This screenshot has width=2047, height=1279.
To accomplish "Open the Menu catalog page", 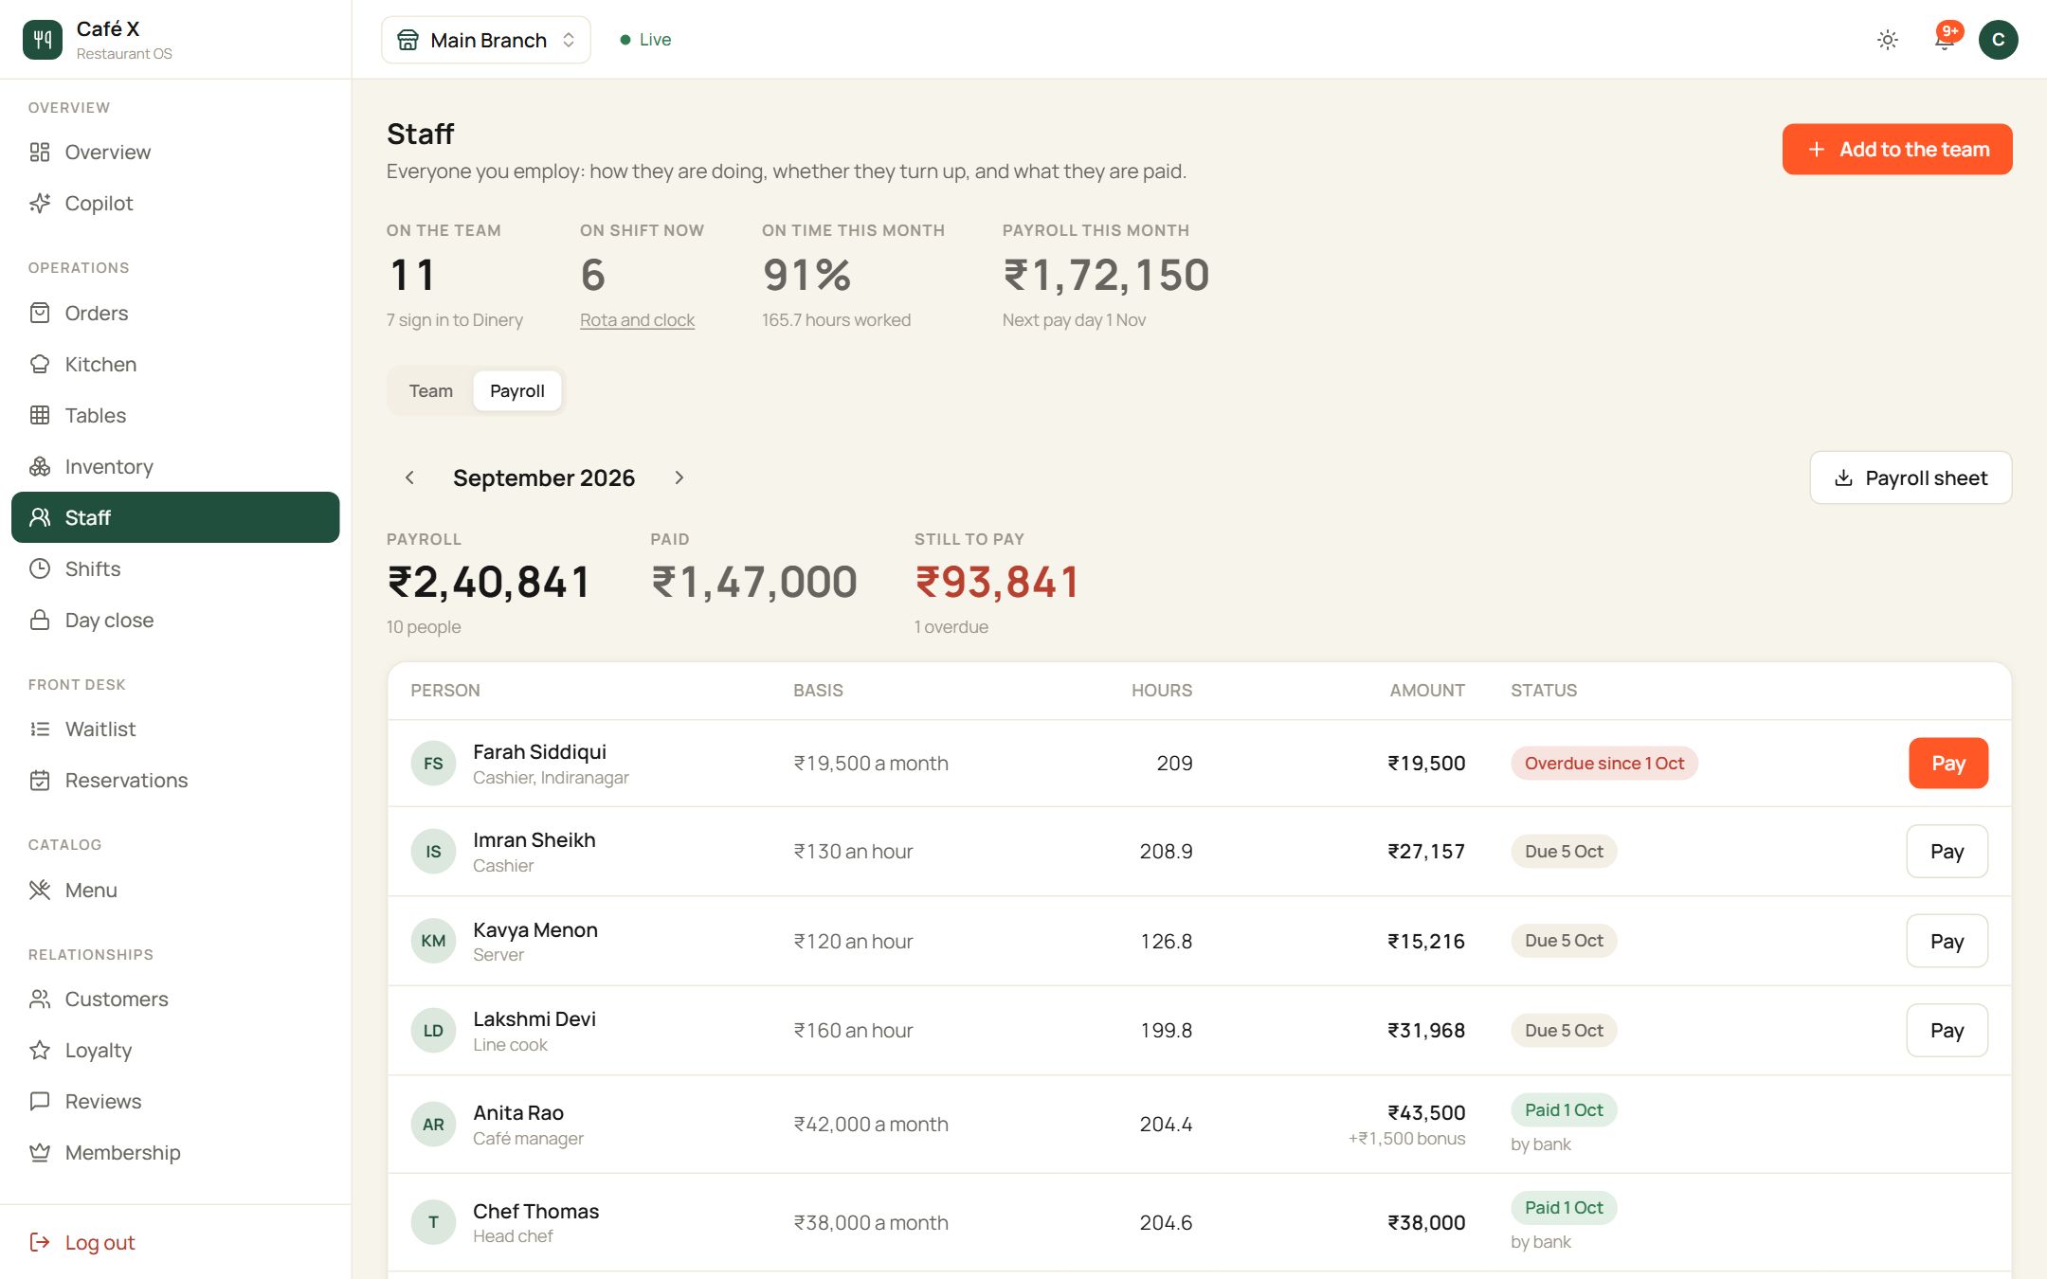I will 175,891.
